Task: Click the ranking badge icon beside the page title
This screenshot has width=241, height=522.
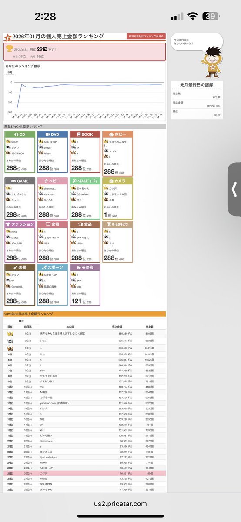Action: point(7,37)
